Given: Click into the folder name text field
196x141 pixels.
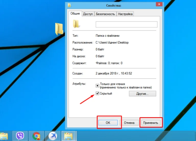Looking at the screenshot, I should click(x=127, y=24).
